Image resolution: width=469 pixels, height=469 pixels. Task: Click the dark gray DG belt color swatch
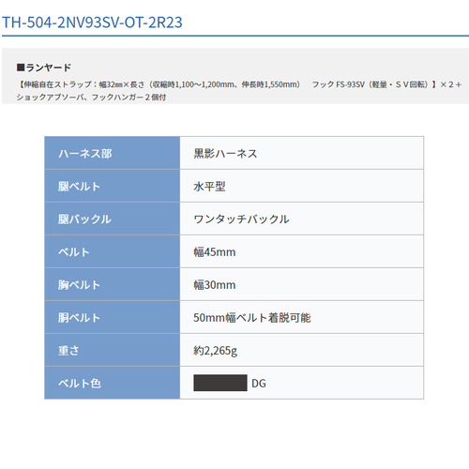click(x=220, y=383)
